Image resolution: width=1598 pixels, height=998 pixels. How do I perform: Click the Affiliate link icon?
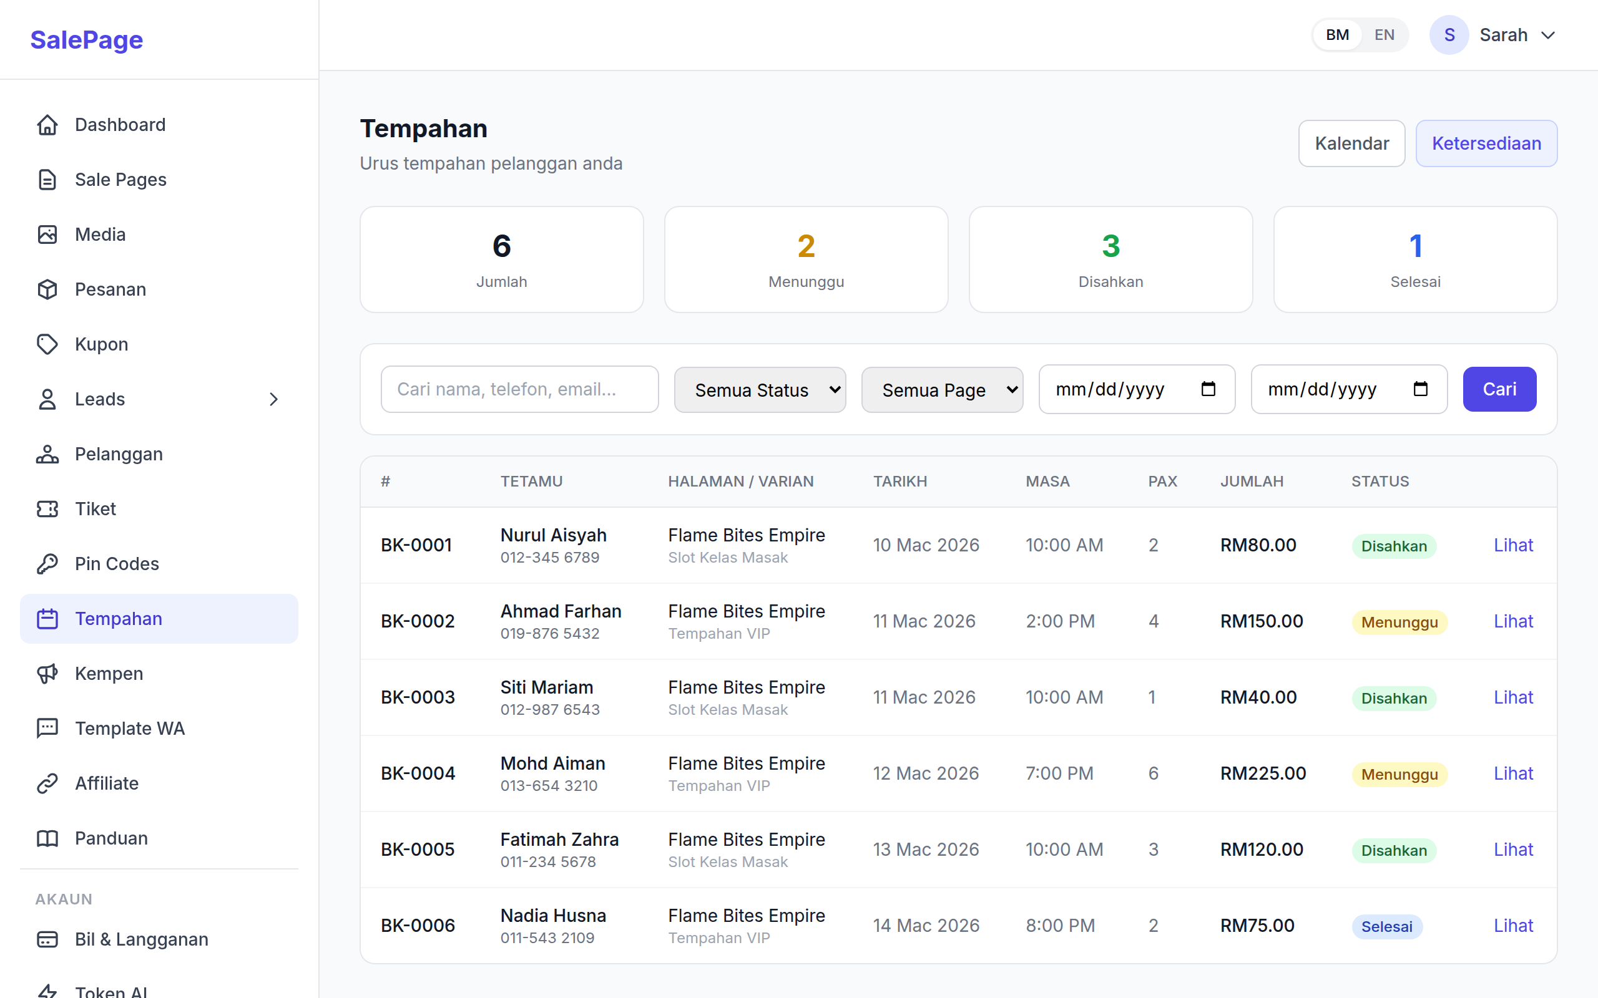click(x=47, y=783)
